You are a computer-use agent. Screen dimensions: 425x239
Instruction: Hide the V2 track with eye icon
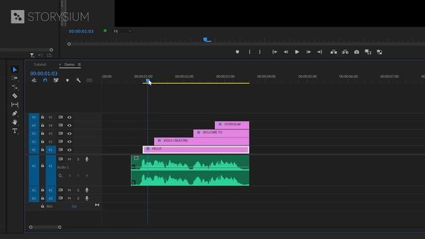(x=69, y=141)
